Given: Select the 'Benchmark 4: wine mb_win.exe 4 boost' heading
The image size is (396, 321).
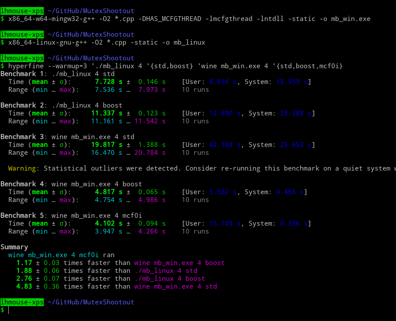Looking at the screenshot, I should pos(71,184).
